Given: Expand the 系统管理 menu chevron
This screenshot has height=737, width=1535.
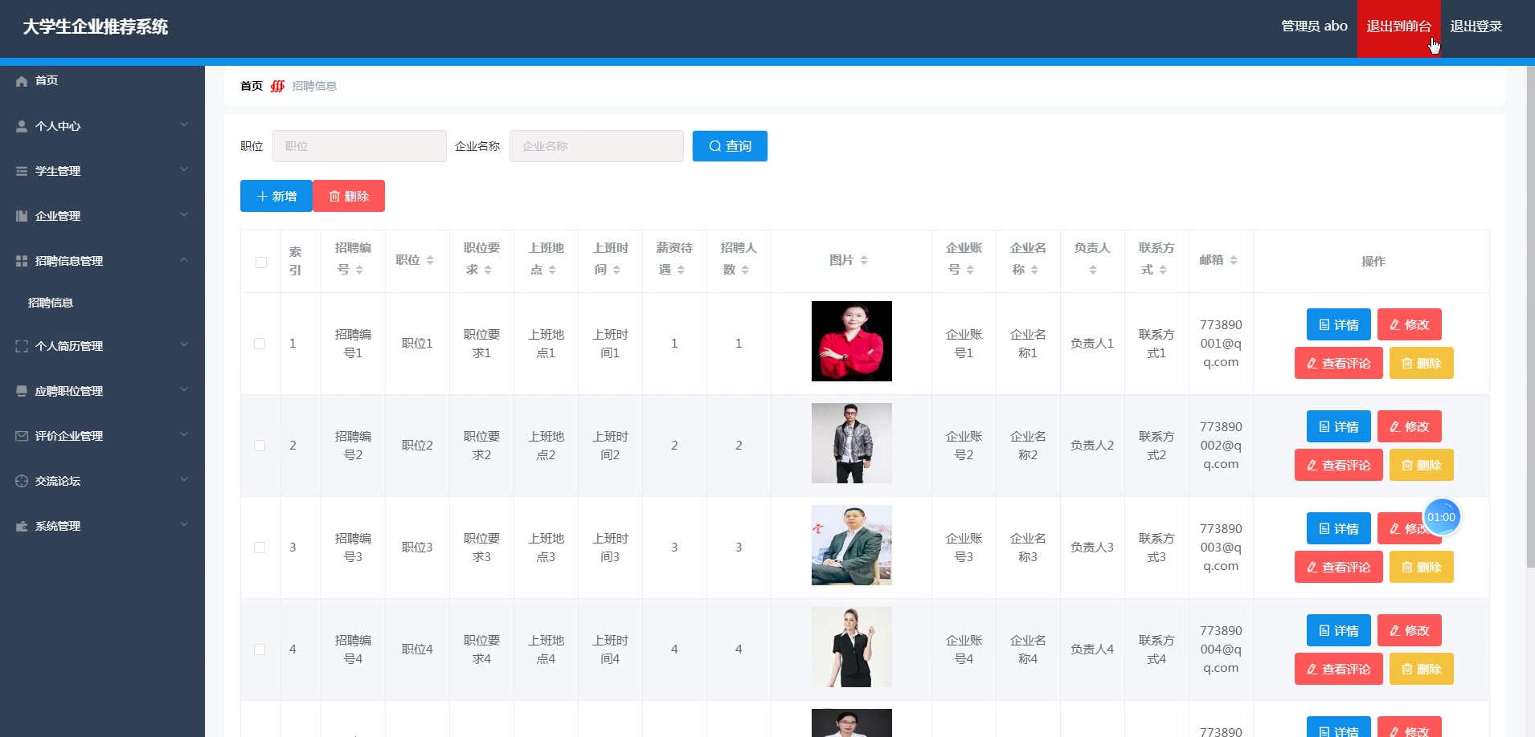Looking at the screenshot, I should (x=184, y=524).
